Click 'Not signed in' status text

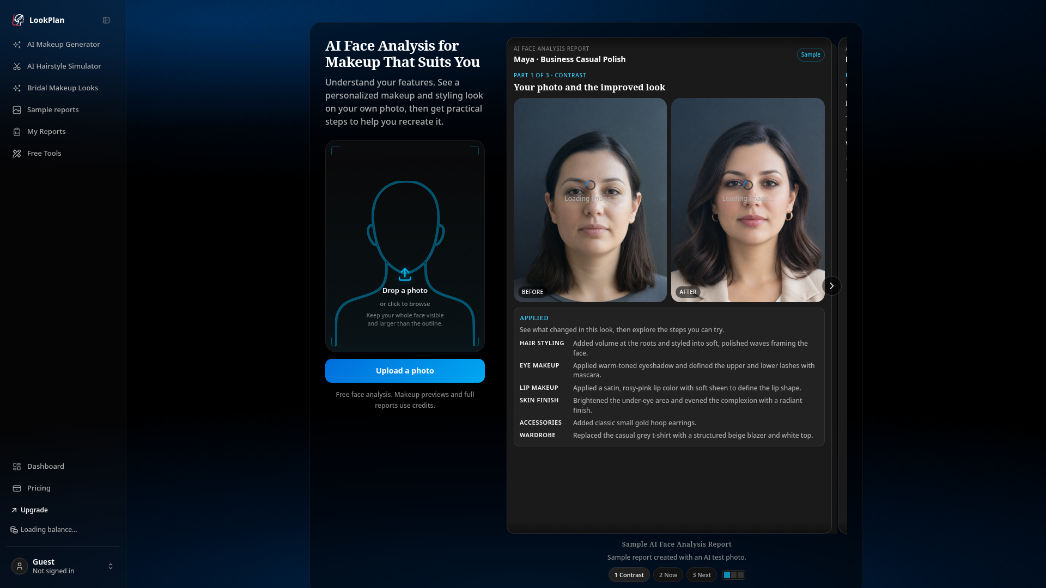[x=53, y=571]
